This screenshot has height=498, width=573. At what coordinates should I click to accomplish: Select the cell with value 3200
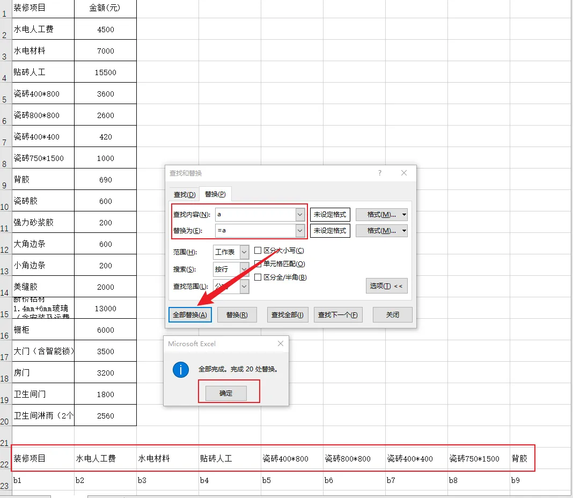[x=106, y=372]
